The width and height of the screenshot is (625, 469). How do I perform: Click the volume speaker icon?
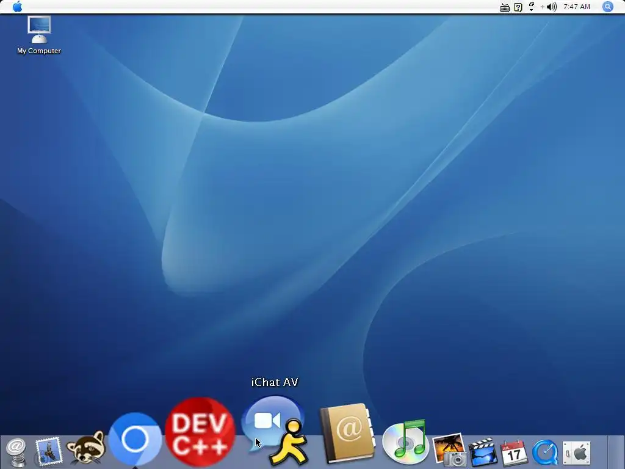pos(552,7)
